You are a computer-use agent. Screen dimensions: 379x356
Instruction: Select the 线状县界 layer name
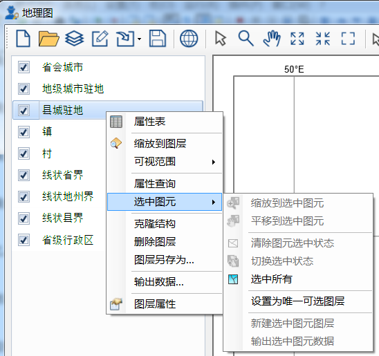pos(63,218)
